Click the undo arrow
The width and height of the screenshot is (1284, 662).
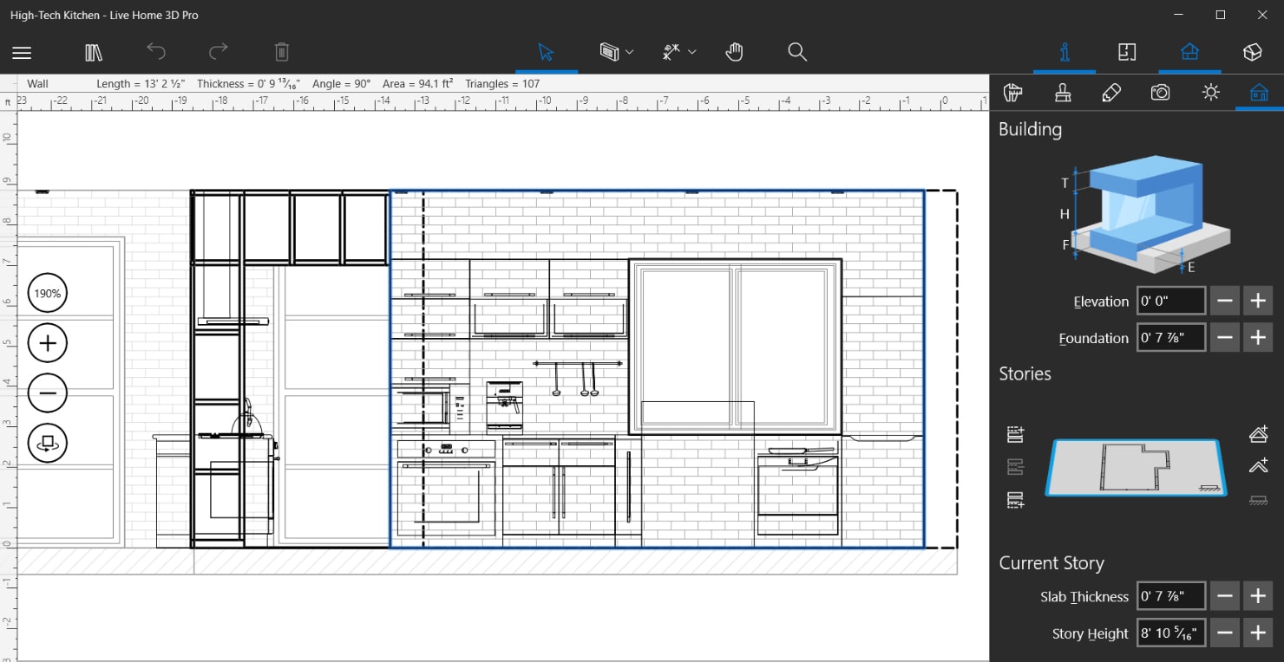[156, 52]
